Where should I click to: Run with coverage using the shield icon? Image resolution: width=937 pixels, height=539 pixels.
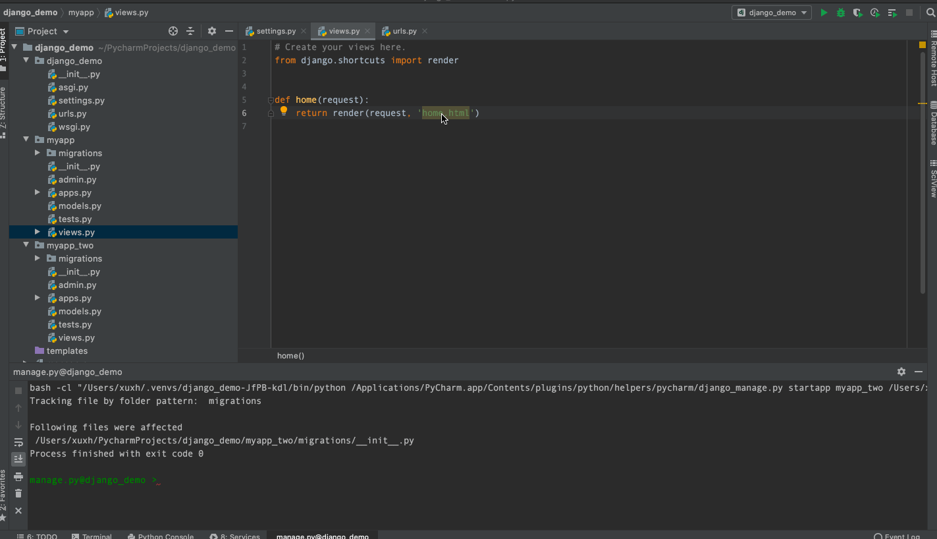coord(857,13)
